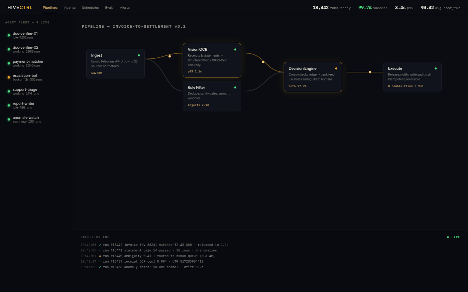Go to the Evals tab

109,7
